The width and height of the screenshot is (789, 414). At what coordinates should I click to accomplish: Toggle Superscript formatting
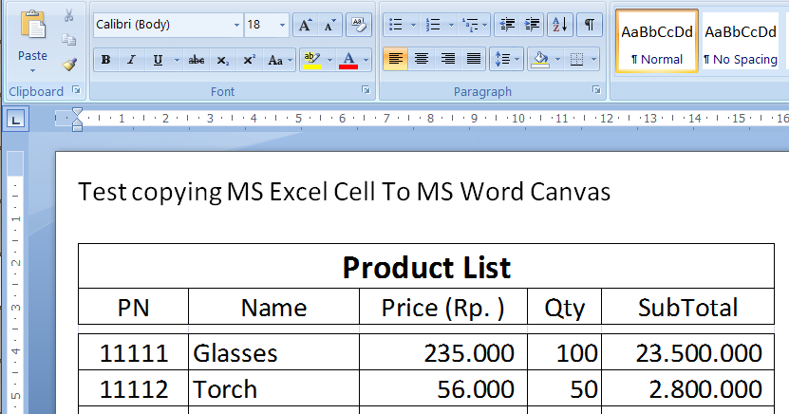[249, 60]
